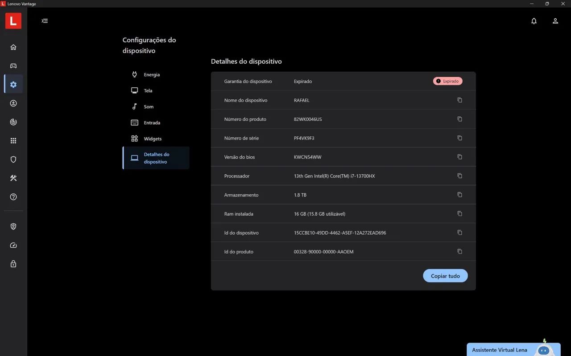Select the Garantia do dispositivo label
The height and width of the screenshot is (356, 571).
click(248, 82)
